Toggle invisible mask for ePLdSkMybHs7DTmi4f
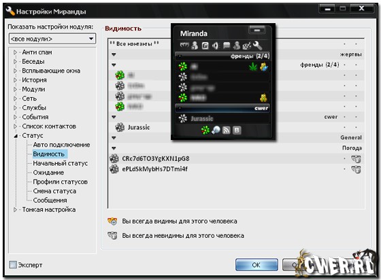The height and width of the screenshot is (280, 381). (356, 169)
